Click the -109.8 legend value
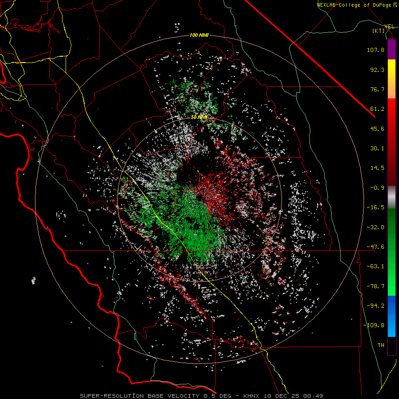This screenshot has width=399, height=399. pos(374,325)
